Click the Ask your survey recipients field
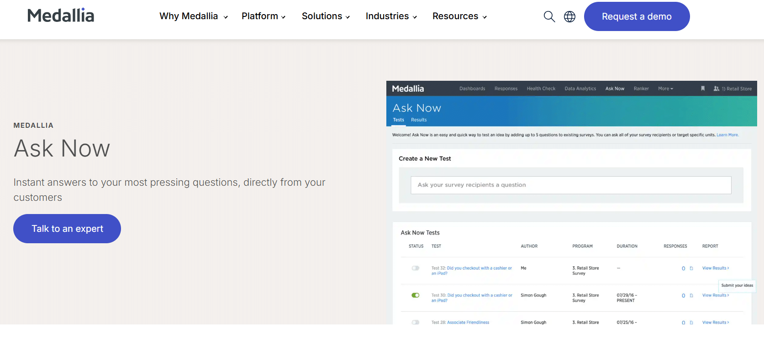764x345 pixels. [571, 185]
